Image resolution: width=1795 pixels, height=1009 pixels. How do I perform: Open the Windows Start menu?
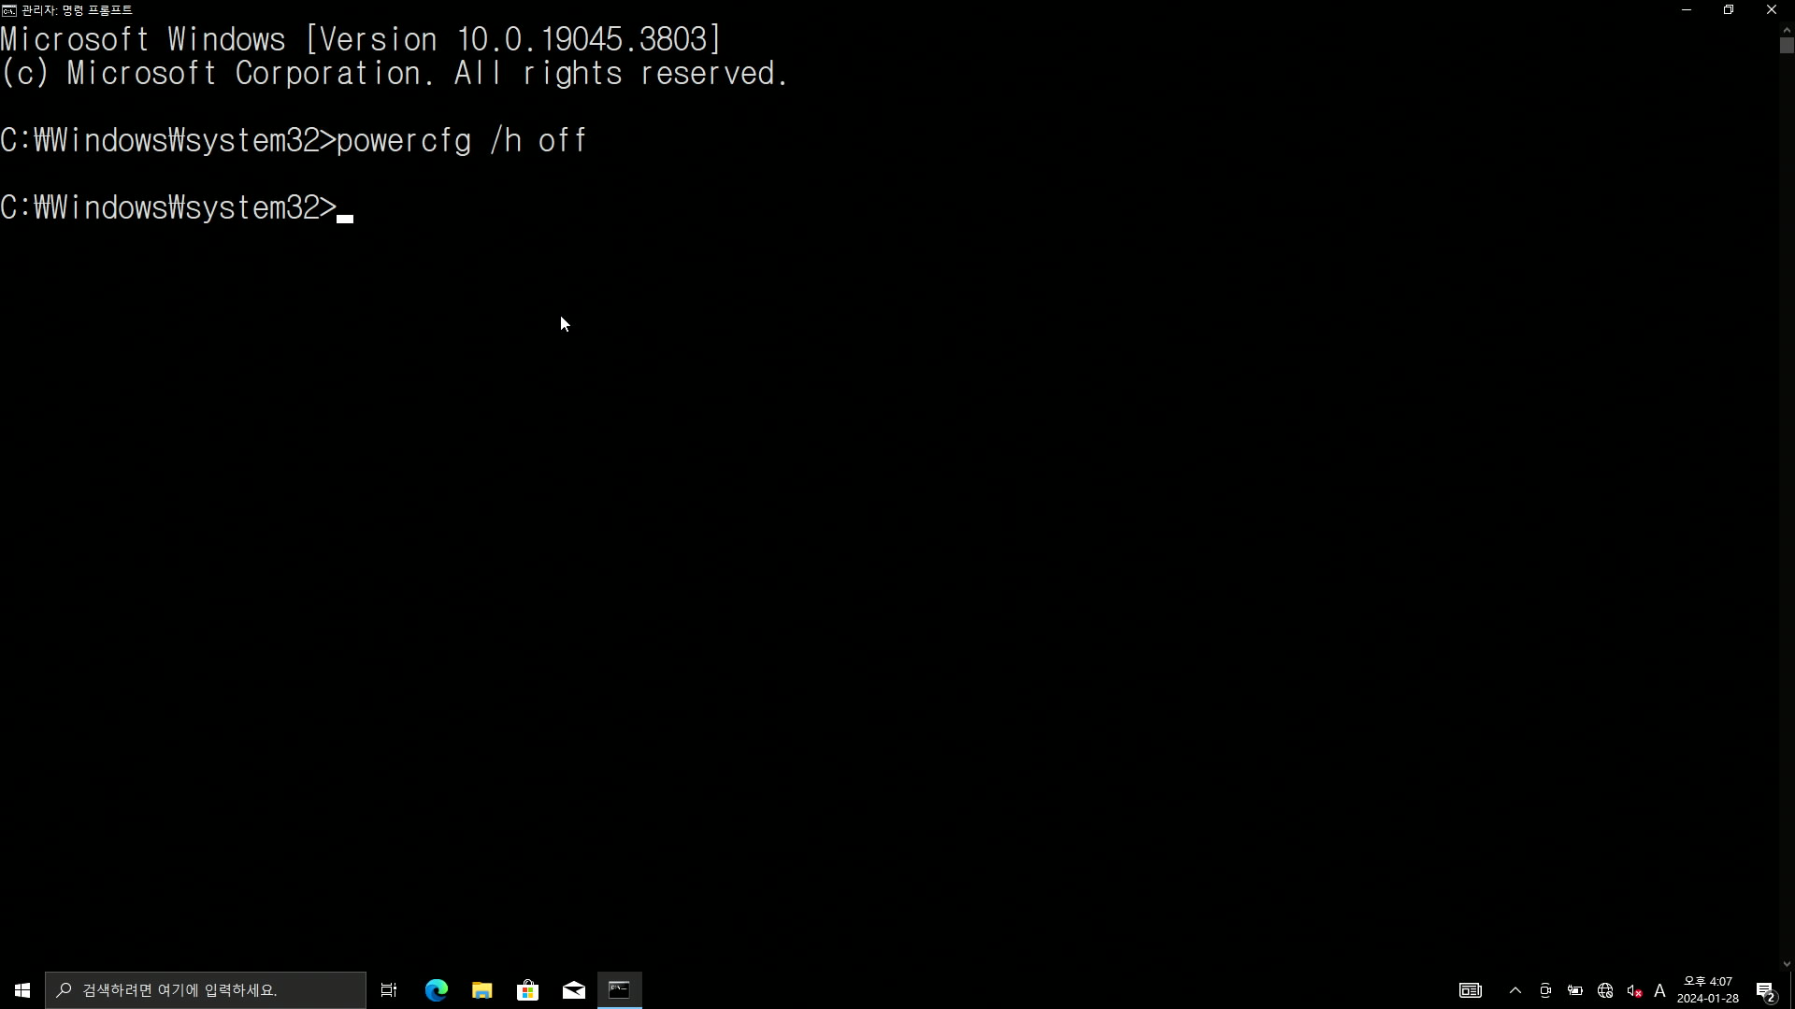click(22, 990)
